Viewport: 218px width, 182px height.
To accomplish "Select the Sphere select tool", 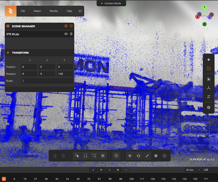I will pos(116,156).
